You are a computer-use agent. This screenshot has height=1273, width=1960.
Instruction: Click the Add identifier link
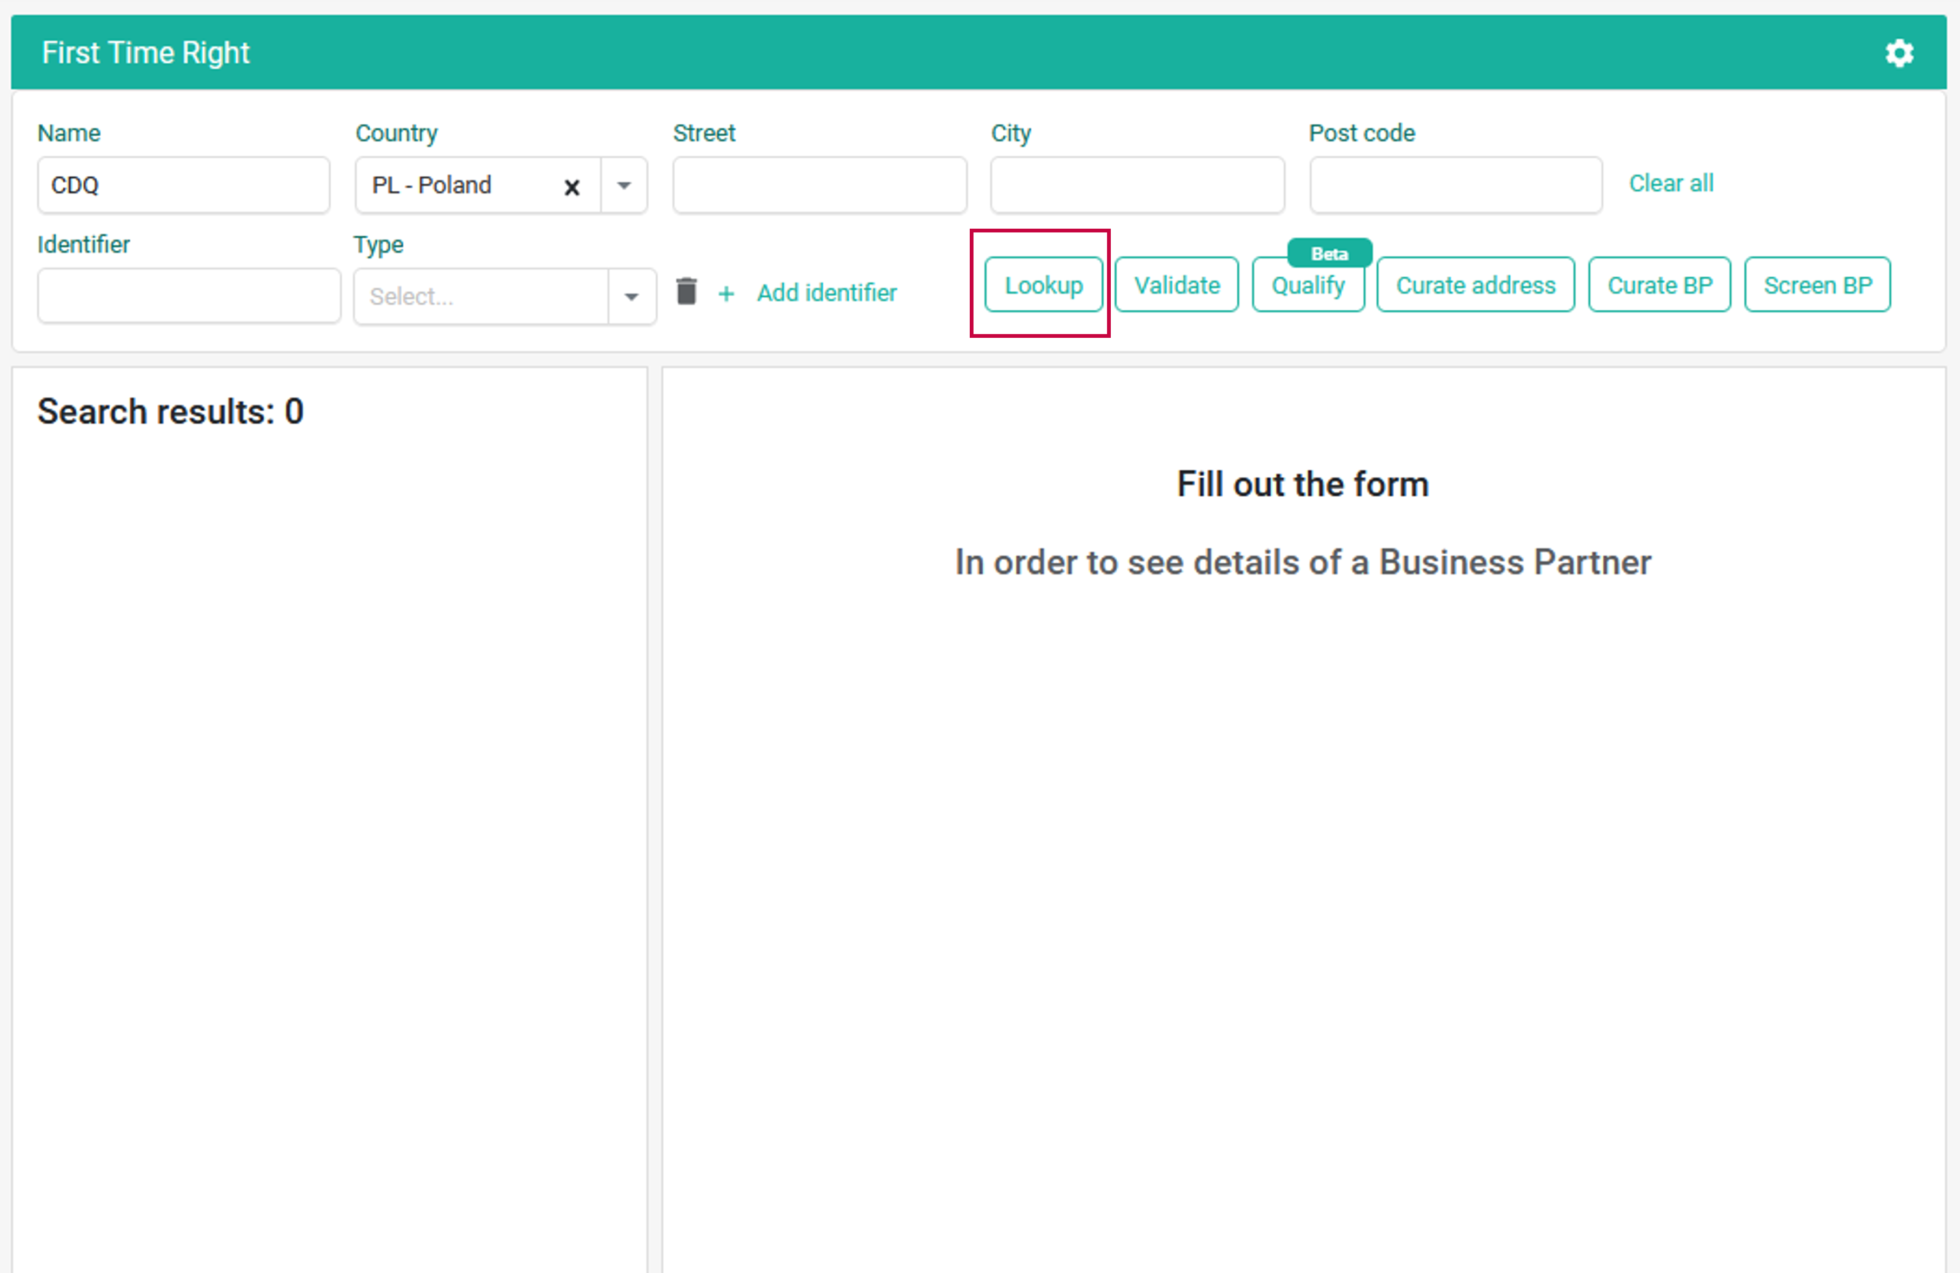pyautogui.click(x=827, y=293)
